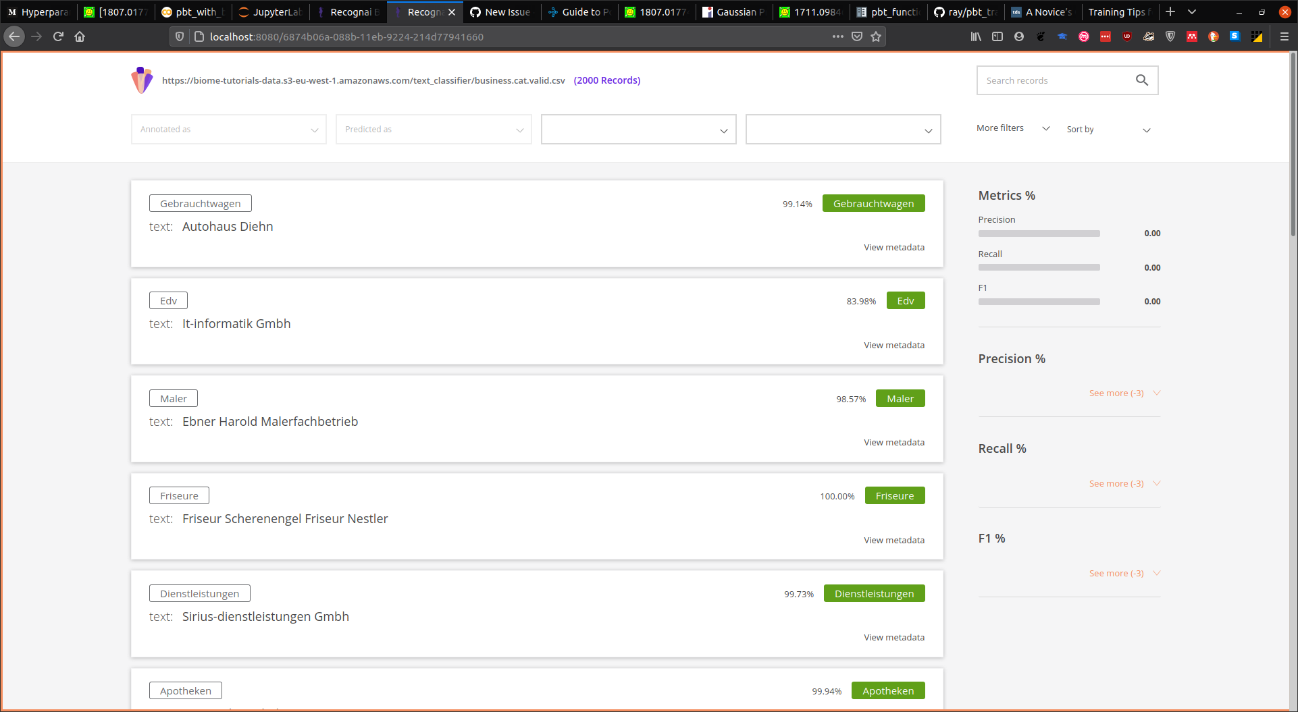Viewport: 1298px width, 712px height.
Task: Open the Privacy Badger extension
Action: point(1148,37)
